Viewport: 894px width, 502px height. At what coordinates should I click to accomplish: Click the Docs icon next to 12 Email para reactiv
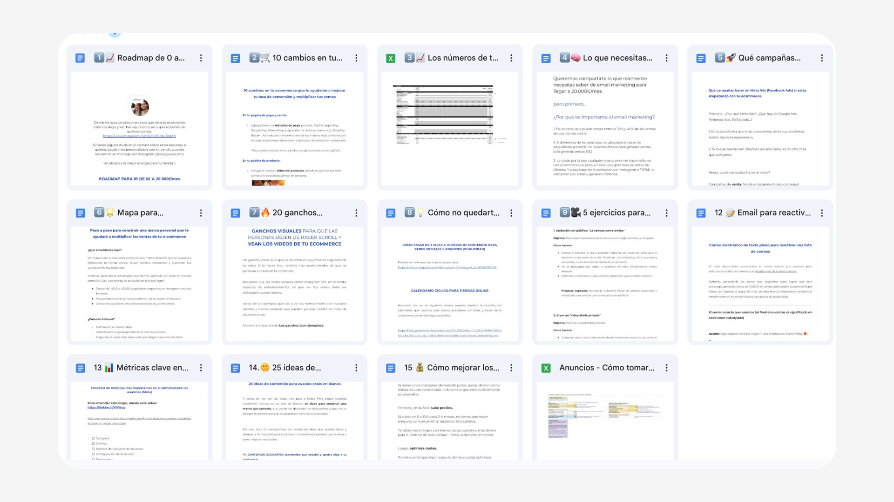click(701, 213)
